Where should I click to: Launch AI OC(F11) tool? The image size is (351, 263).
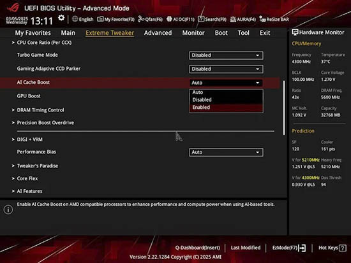pyautogui.click(x=181, y=20)
